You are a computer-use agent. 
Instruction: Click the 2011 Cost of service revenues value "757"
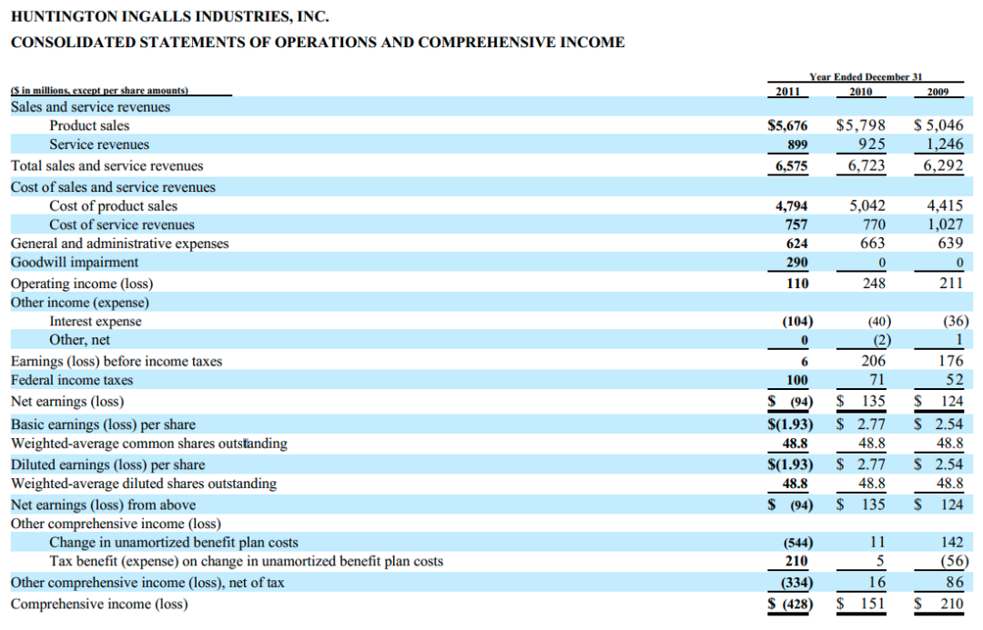point(796,225)
